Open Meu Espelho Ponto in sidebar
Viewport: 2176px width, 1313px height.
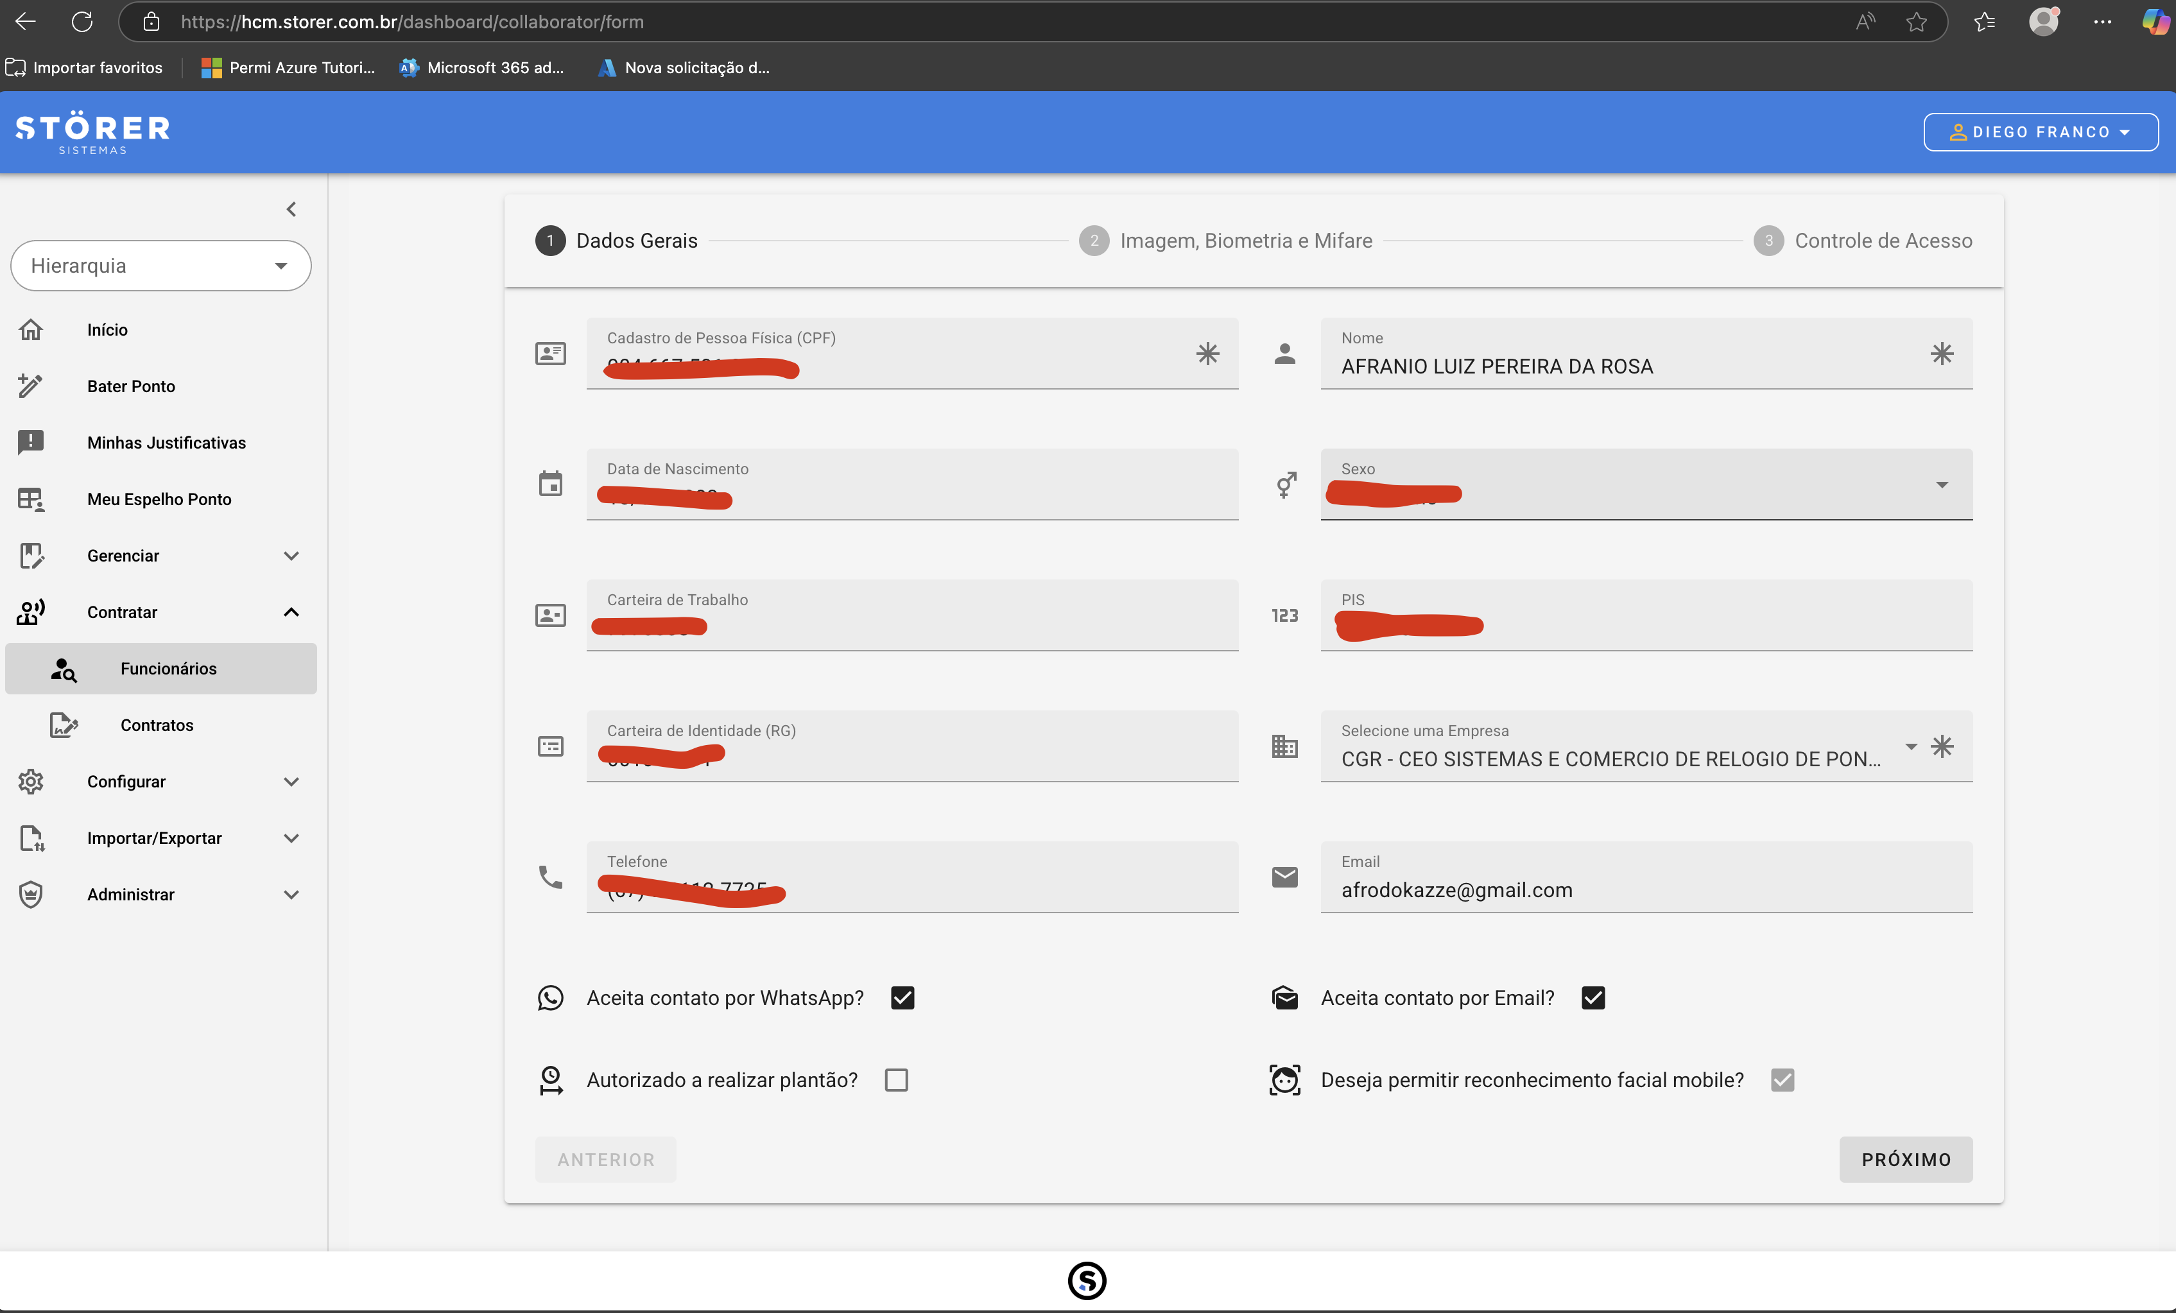pos(160,499)
